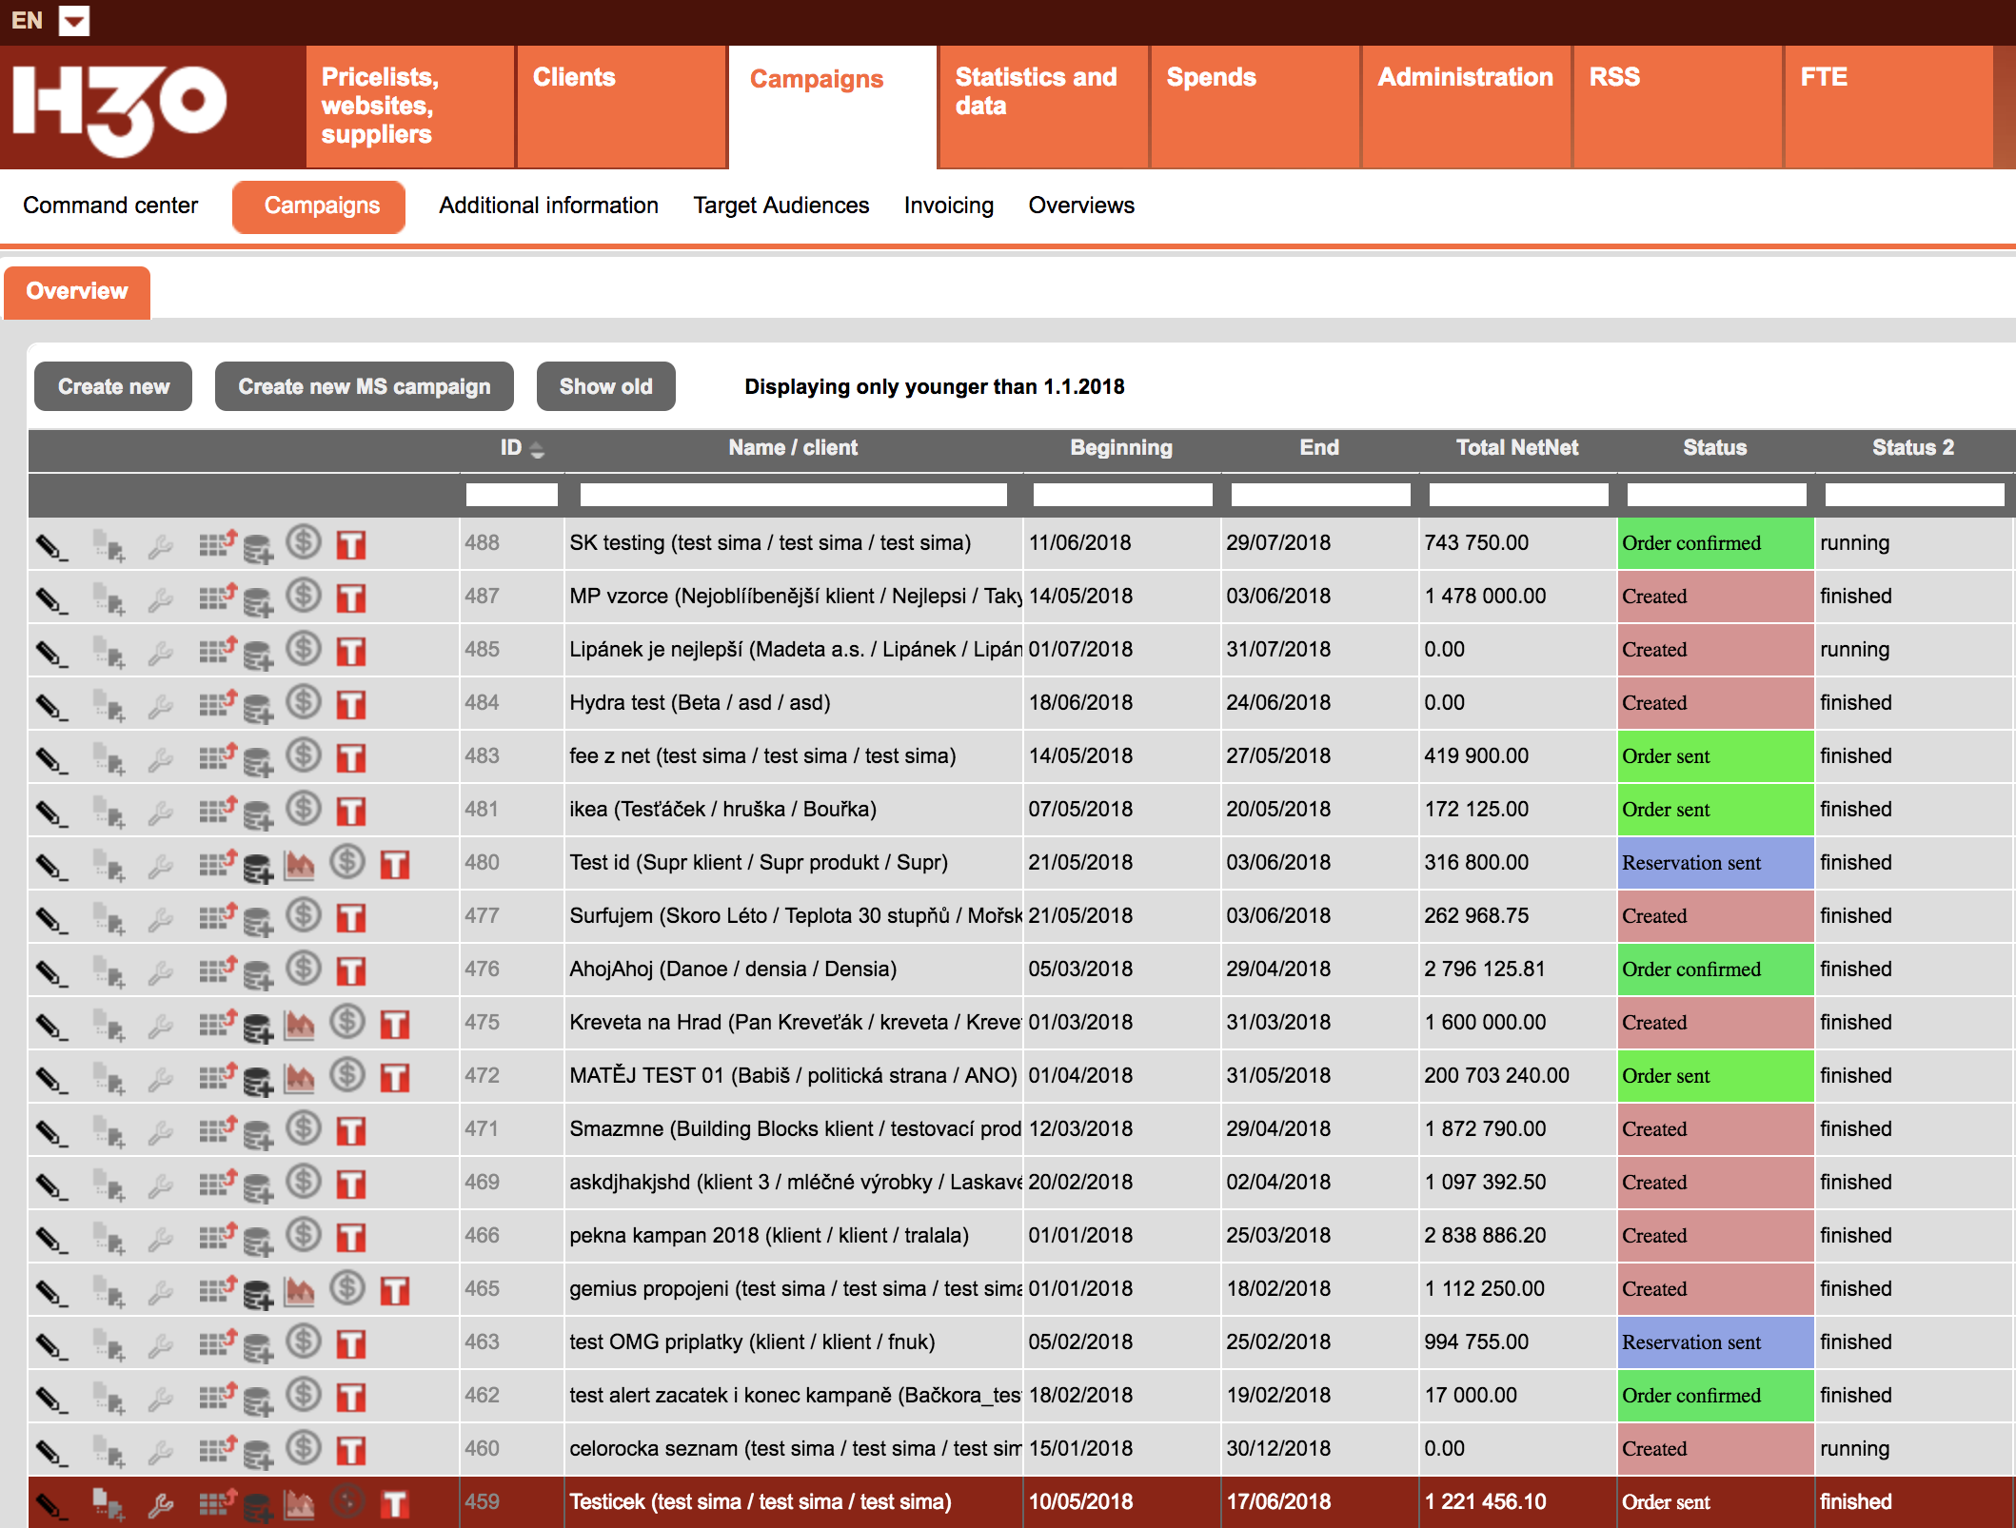Open chart graph icon for campaign 465
Screen dimensions: 2016x1528
point(299,1291)
